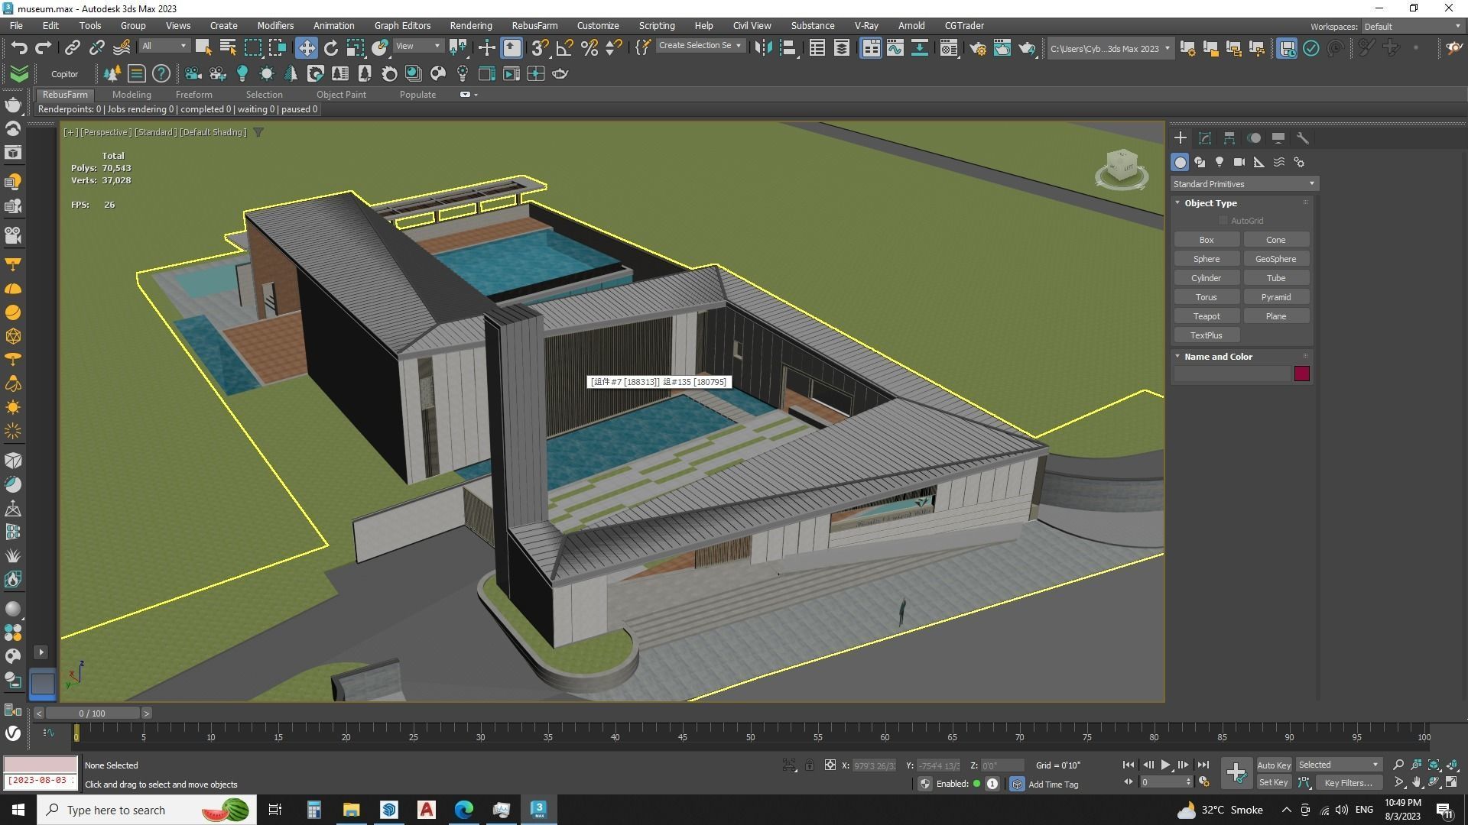The height and width of the screenshot is (825, 1468).
Task: Click the Undo arrow icon
Action: click(x=19, y=48)
